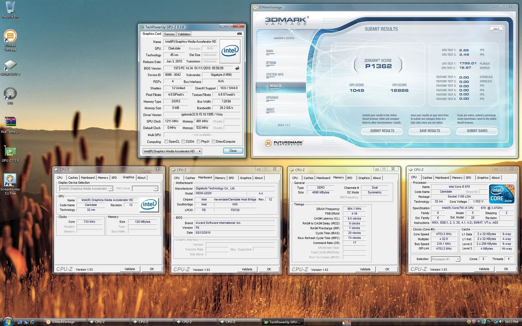Open About section in 3DMark Vantage

coord(270,110)
